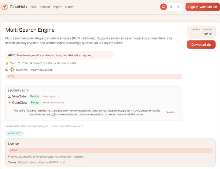Screen dimensions: 220x169
Task: Click the SECURITY SCAN heading
Action: (x=19, y=90)
